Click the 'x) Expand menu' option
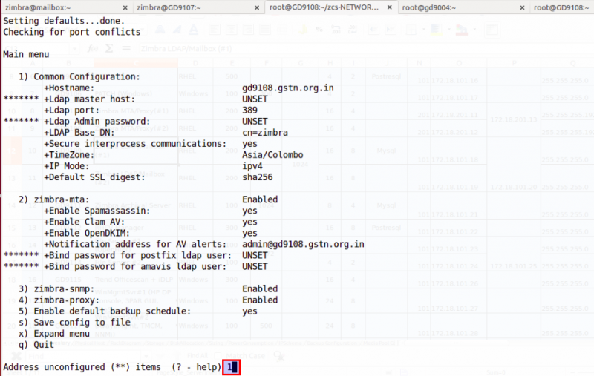The width and height of the screenshot is (594, 376). click(x=53, y=334)
